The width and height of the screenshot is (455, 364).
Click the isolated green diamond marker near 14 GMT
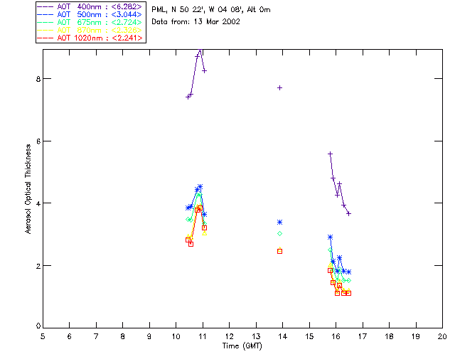click(x=279, y=234)
